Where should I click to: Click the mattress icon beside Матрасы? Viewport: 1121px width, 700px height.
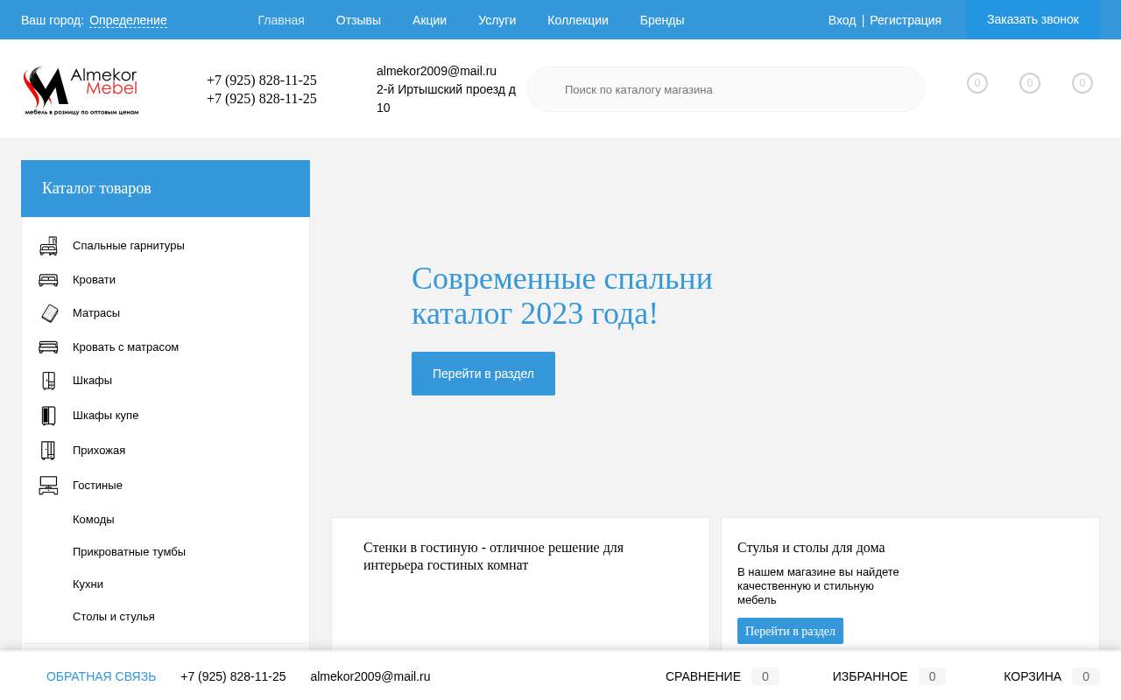[x=49, y=313]
